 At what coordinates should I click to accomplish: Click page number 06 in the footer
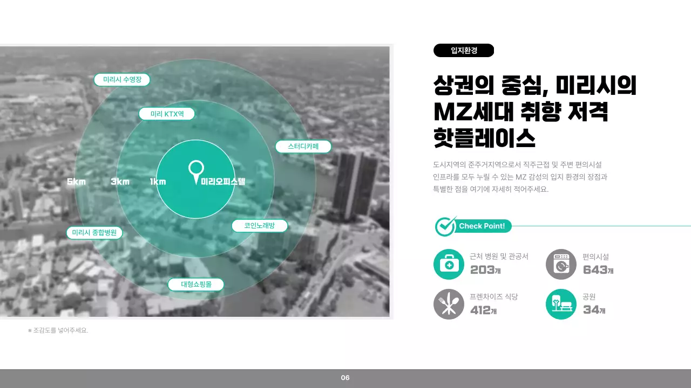345,378
